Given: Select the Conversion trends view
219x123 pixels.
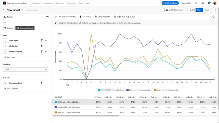Looking at the screenshot, I should tap(25, 28).
